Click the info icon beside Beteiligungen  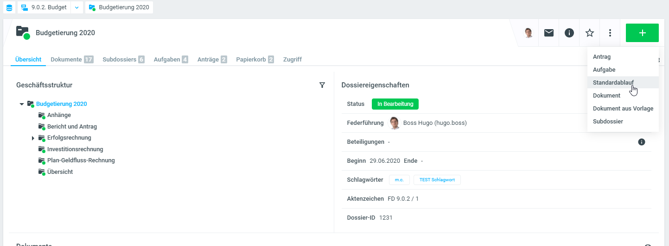click(x=642, y=142)
